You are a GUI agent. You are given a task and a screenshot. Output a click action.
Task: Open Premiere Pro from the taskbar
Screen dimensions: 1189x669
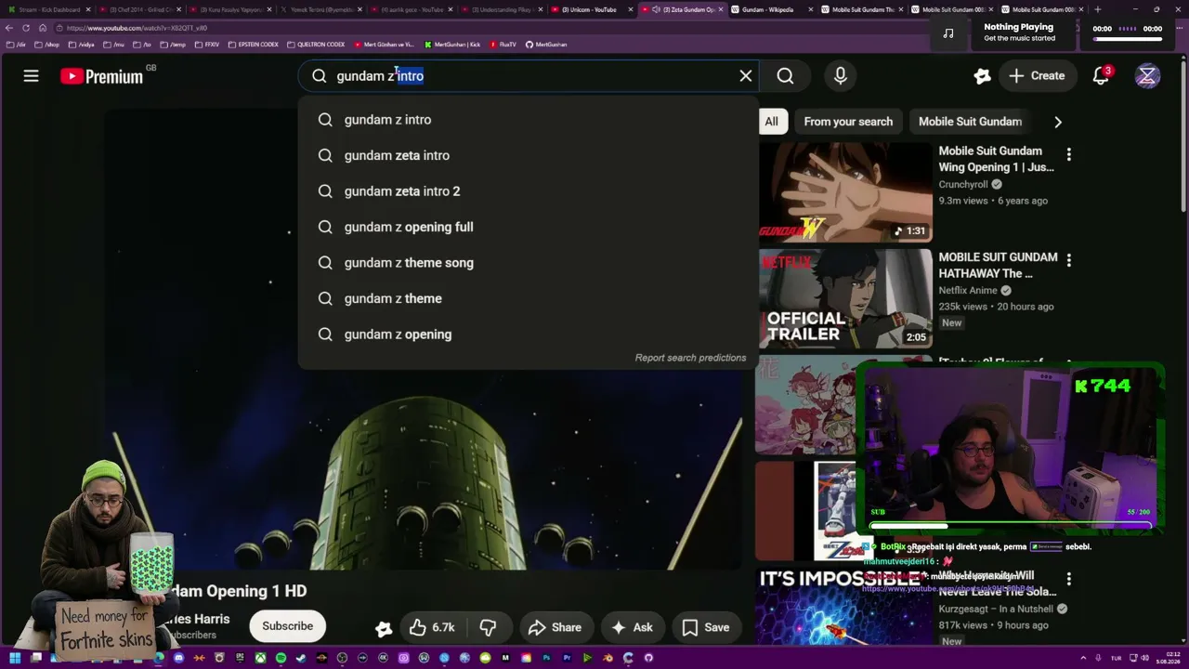point(567,658)
